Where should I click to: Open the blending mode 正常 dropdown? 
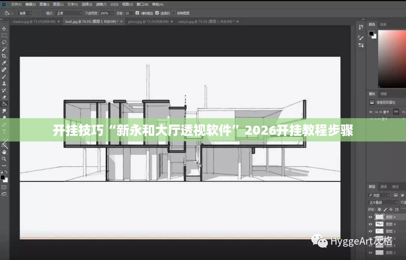pos(69,13)
